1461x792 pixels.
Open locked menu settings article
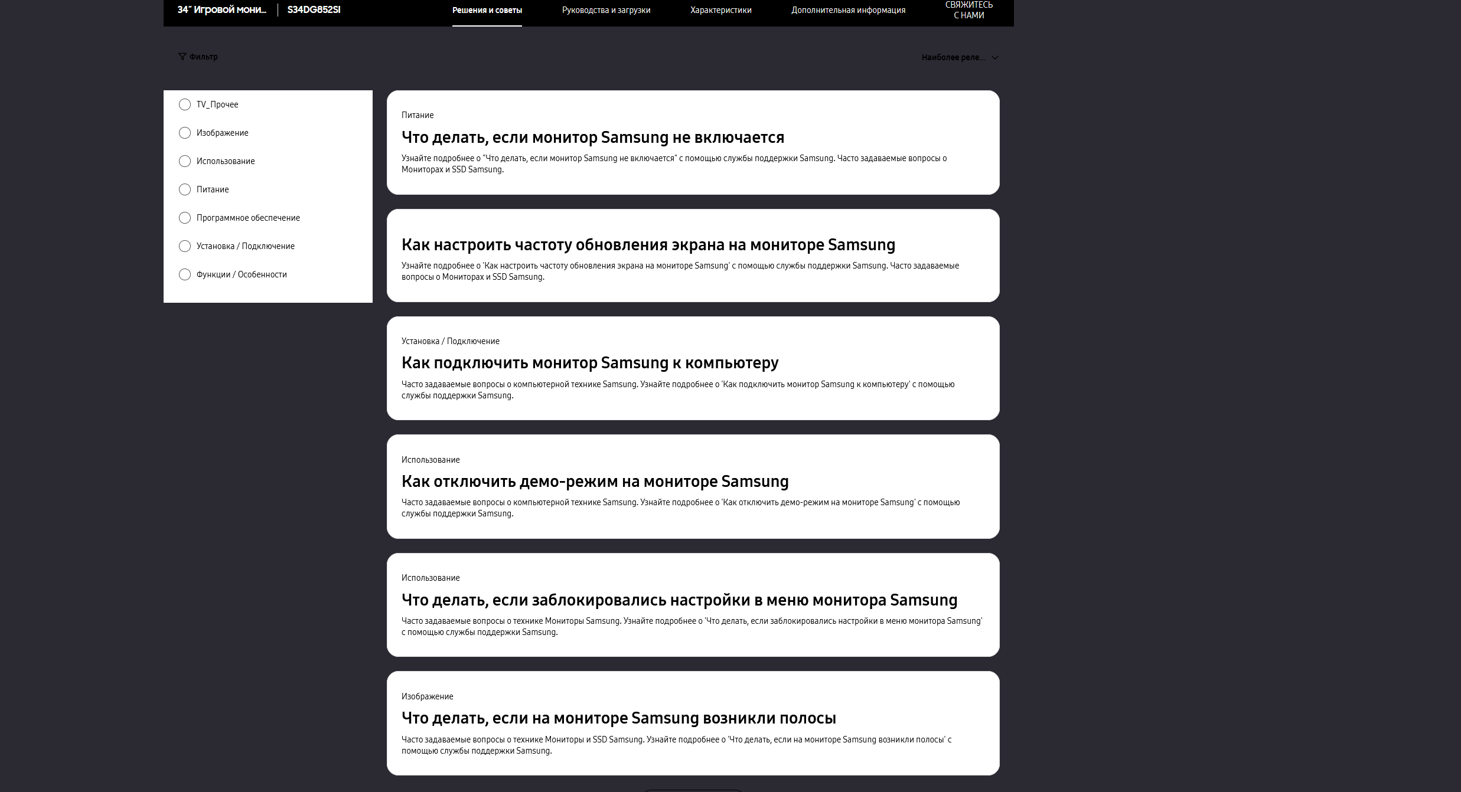click(679, 600)
